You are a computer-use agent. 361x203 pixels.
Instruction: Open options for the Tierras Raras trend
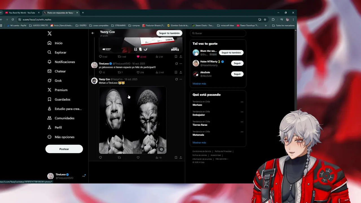[x=242, y=122]
